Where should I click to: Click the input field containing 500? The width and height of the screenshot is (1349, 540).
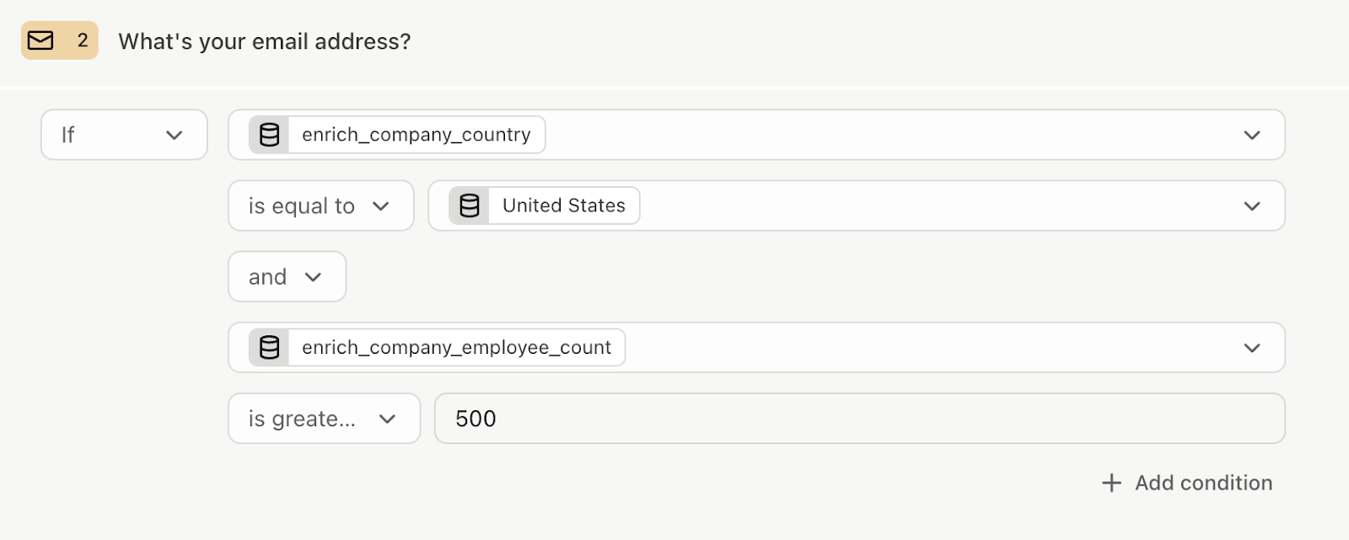[x=860, y=419]
